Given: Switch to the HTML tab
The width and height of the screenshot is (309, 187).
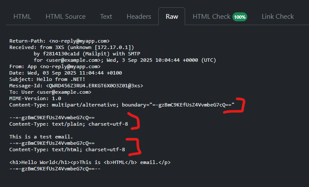Looking at the screenshot, I should click(22, 17).
